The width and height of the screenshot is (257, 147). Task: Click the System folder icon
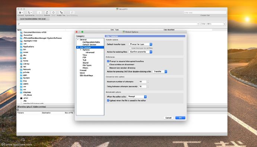point(21,78)
